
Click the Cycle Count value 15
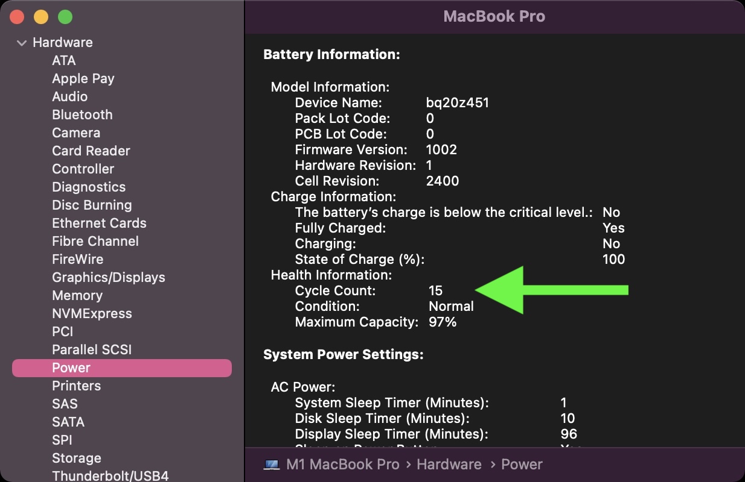point(435,291)
